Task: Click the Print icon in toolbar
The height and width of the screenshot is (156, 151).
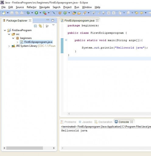Action: tap(22, 13)
